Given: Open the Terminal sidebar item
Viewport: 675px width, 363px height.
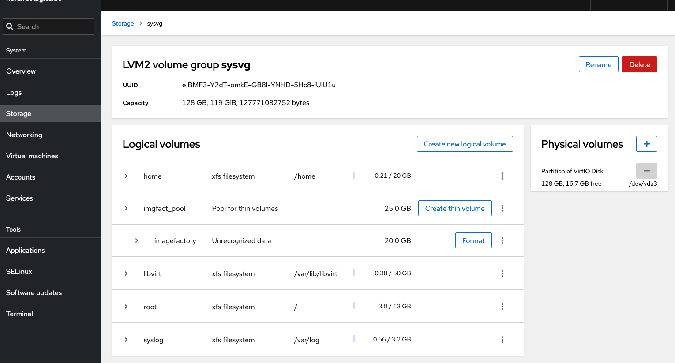Looking at the screenshot, I should pos(19,314).
